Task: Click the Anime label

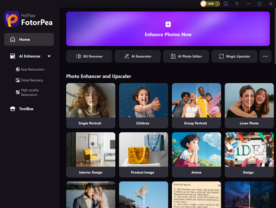Action: (x=196, y=172)
